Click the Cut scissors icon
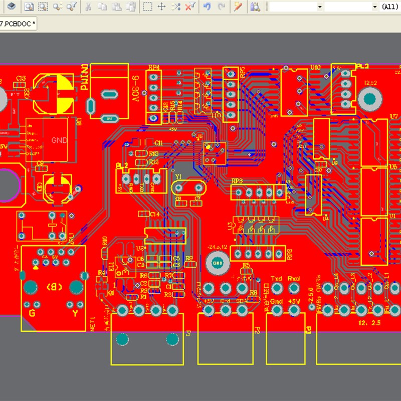The height and width of the screenshot is (401, 401). [88, 7]
